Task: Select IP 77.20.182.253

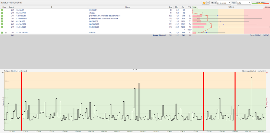Action: pyautogui.click(x=21, y=16)
